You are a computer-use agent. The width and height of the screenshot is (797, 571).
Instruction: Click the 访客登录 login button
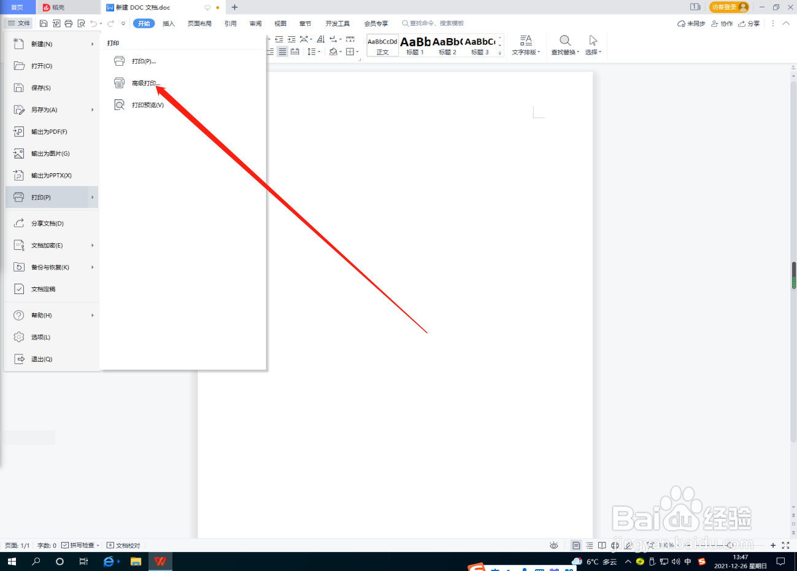(x=729, y=7)
